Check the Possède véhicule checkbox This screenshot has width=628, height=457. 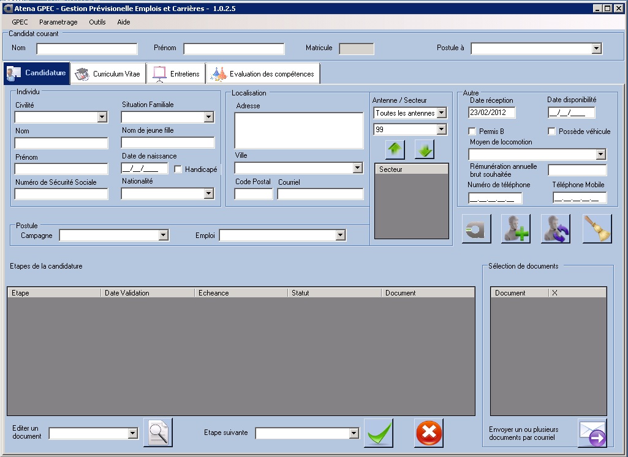coord(551,131)
